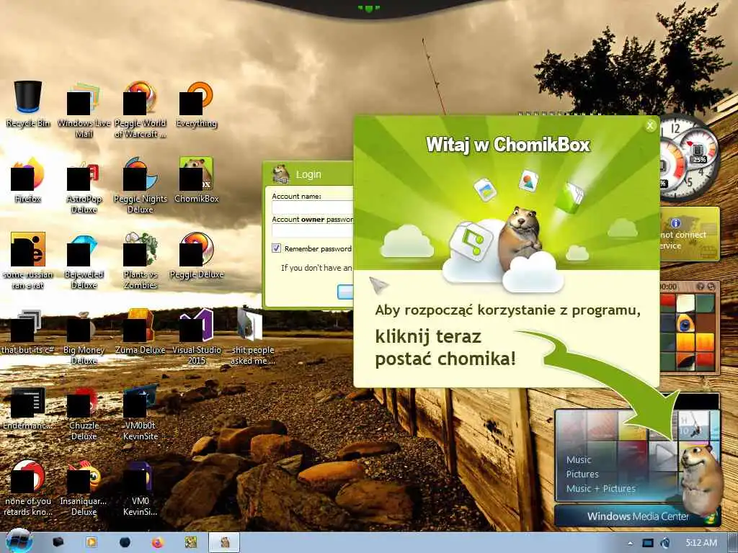Image resolution: width=738 pixels, height=553 pixels.
Task: Launch Windows Live Mail from desktop
Action: click(x=84, y=110)
